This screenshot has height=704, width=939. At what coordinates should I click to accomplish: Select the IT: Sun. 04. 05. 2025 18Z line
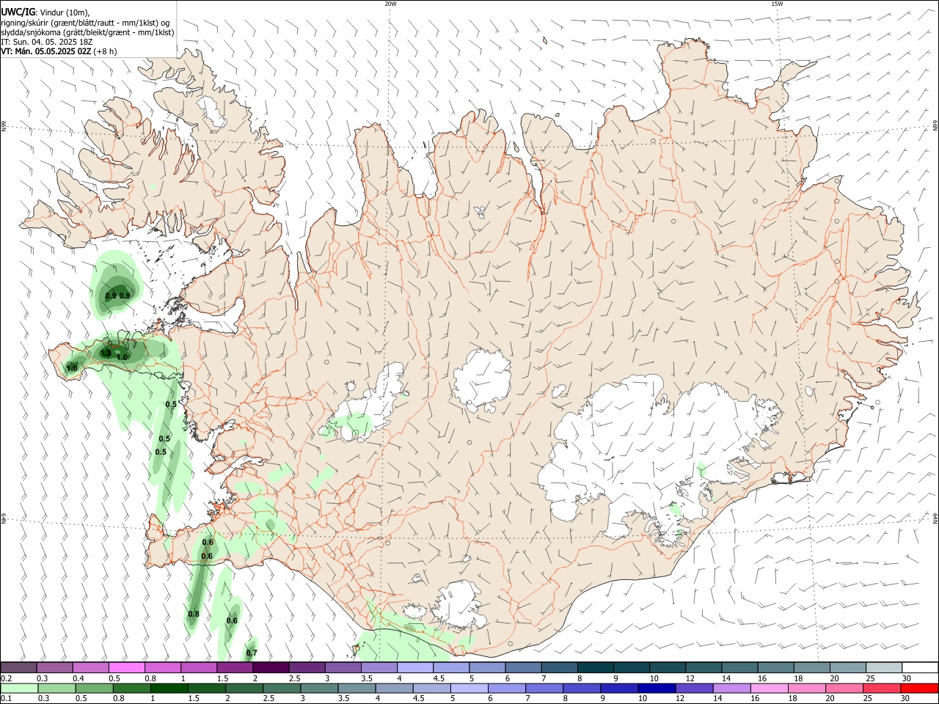(x=46, y=42)
